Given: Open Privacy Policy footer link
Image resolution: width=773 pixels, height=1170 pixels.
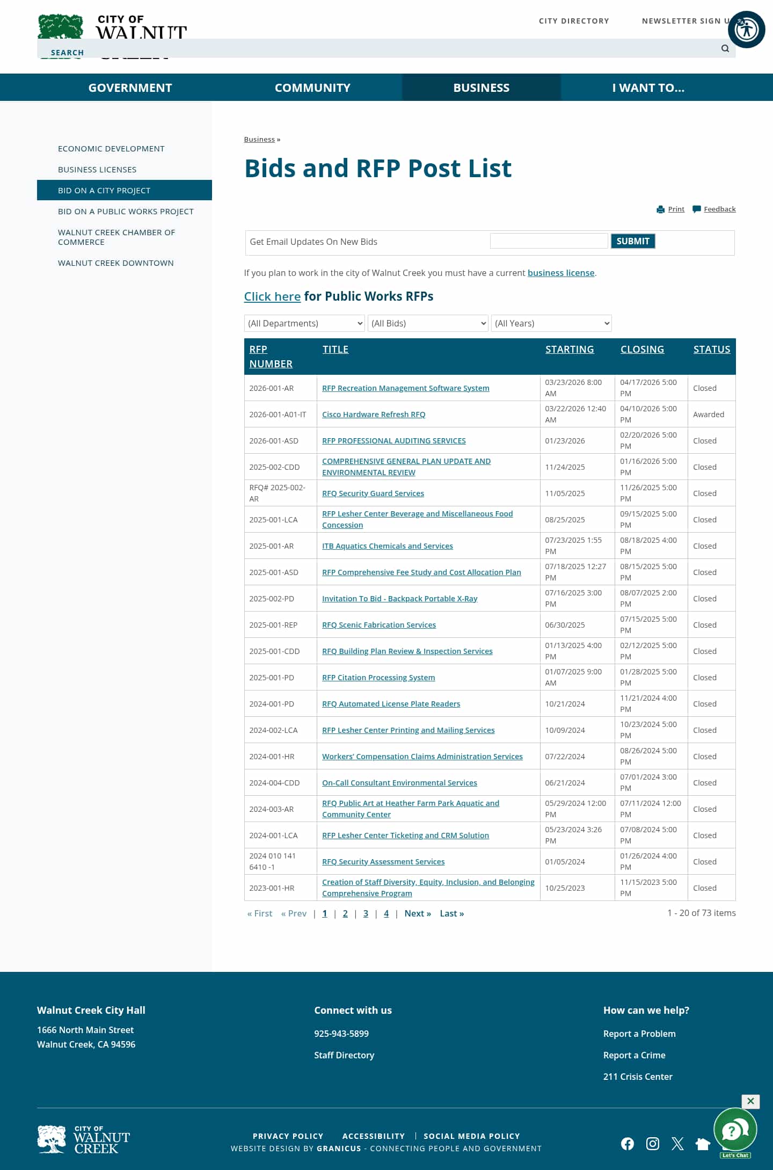Looking at the screenshot, I should (x=288, y=1136).
